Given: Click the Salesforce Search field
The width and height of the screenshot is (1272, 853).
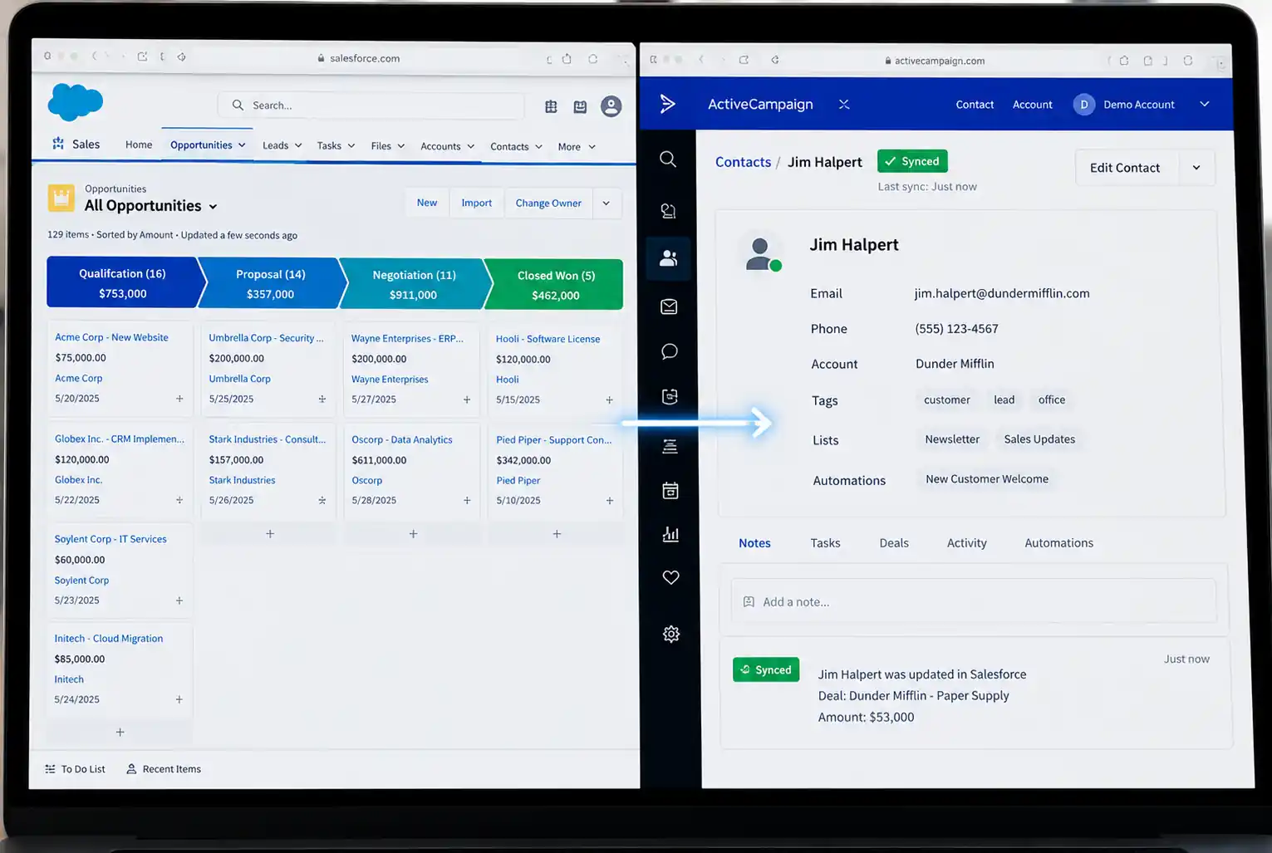Looking at the screenshot, I should click(371, 105).
